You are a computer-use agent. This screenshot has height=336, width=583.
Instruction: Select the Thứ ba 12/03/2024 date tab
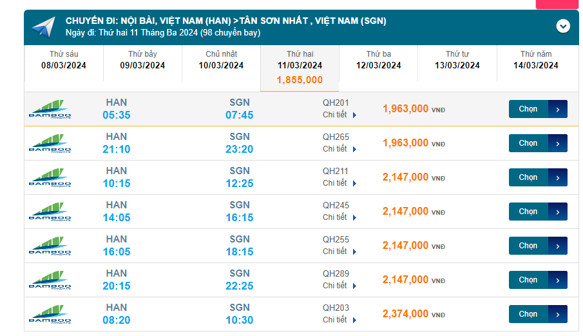tap(379, 60)
